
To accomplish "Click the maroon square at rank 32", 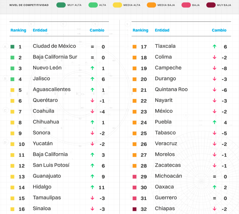I will tap(135, 209).
